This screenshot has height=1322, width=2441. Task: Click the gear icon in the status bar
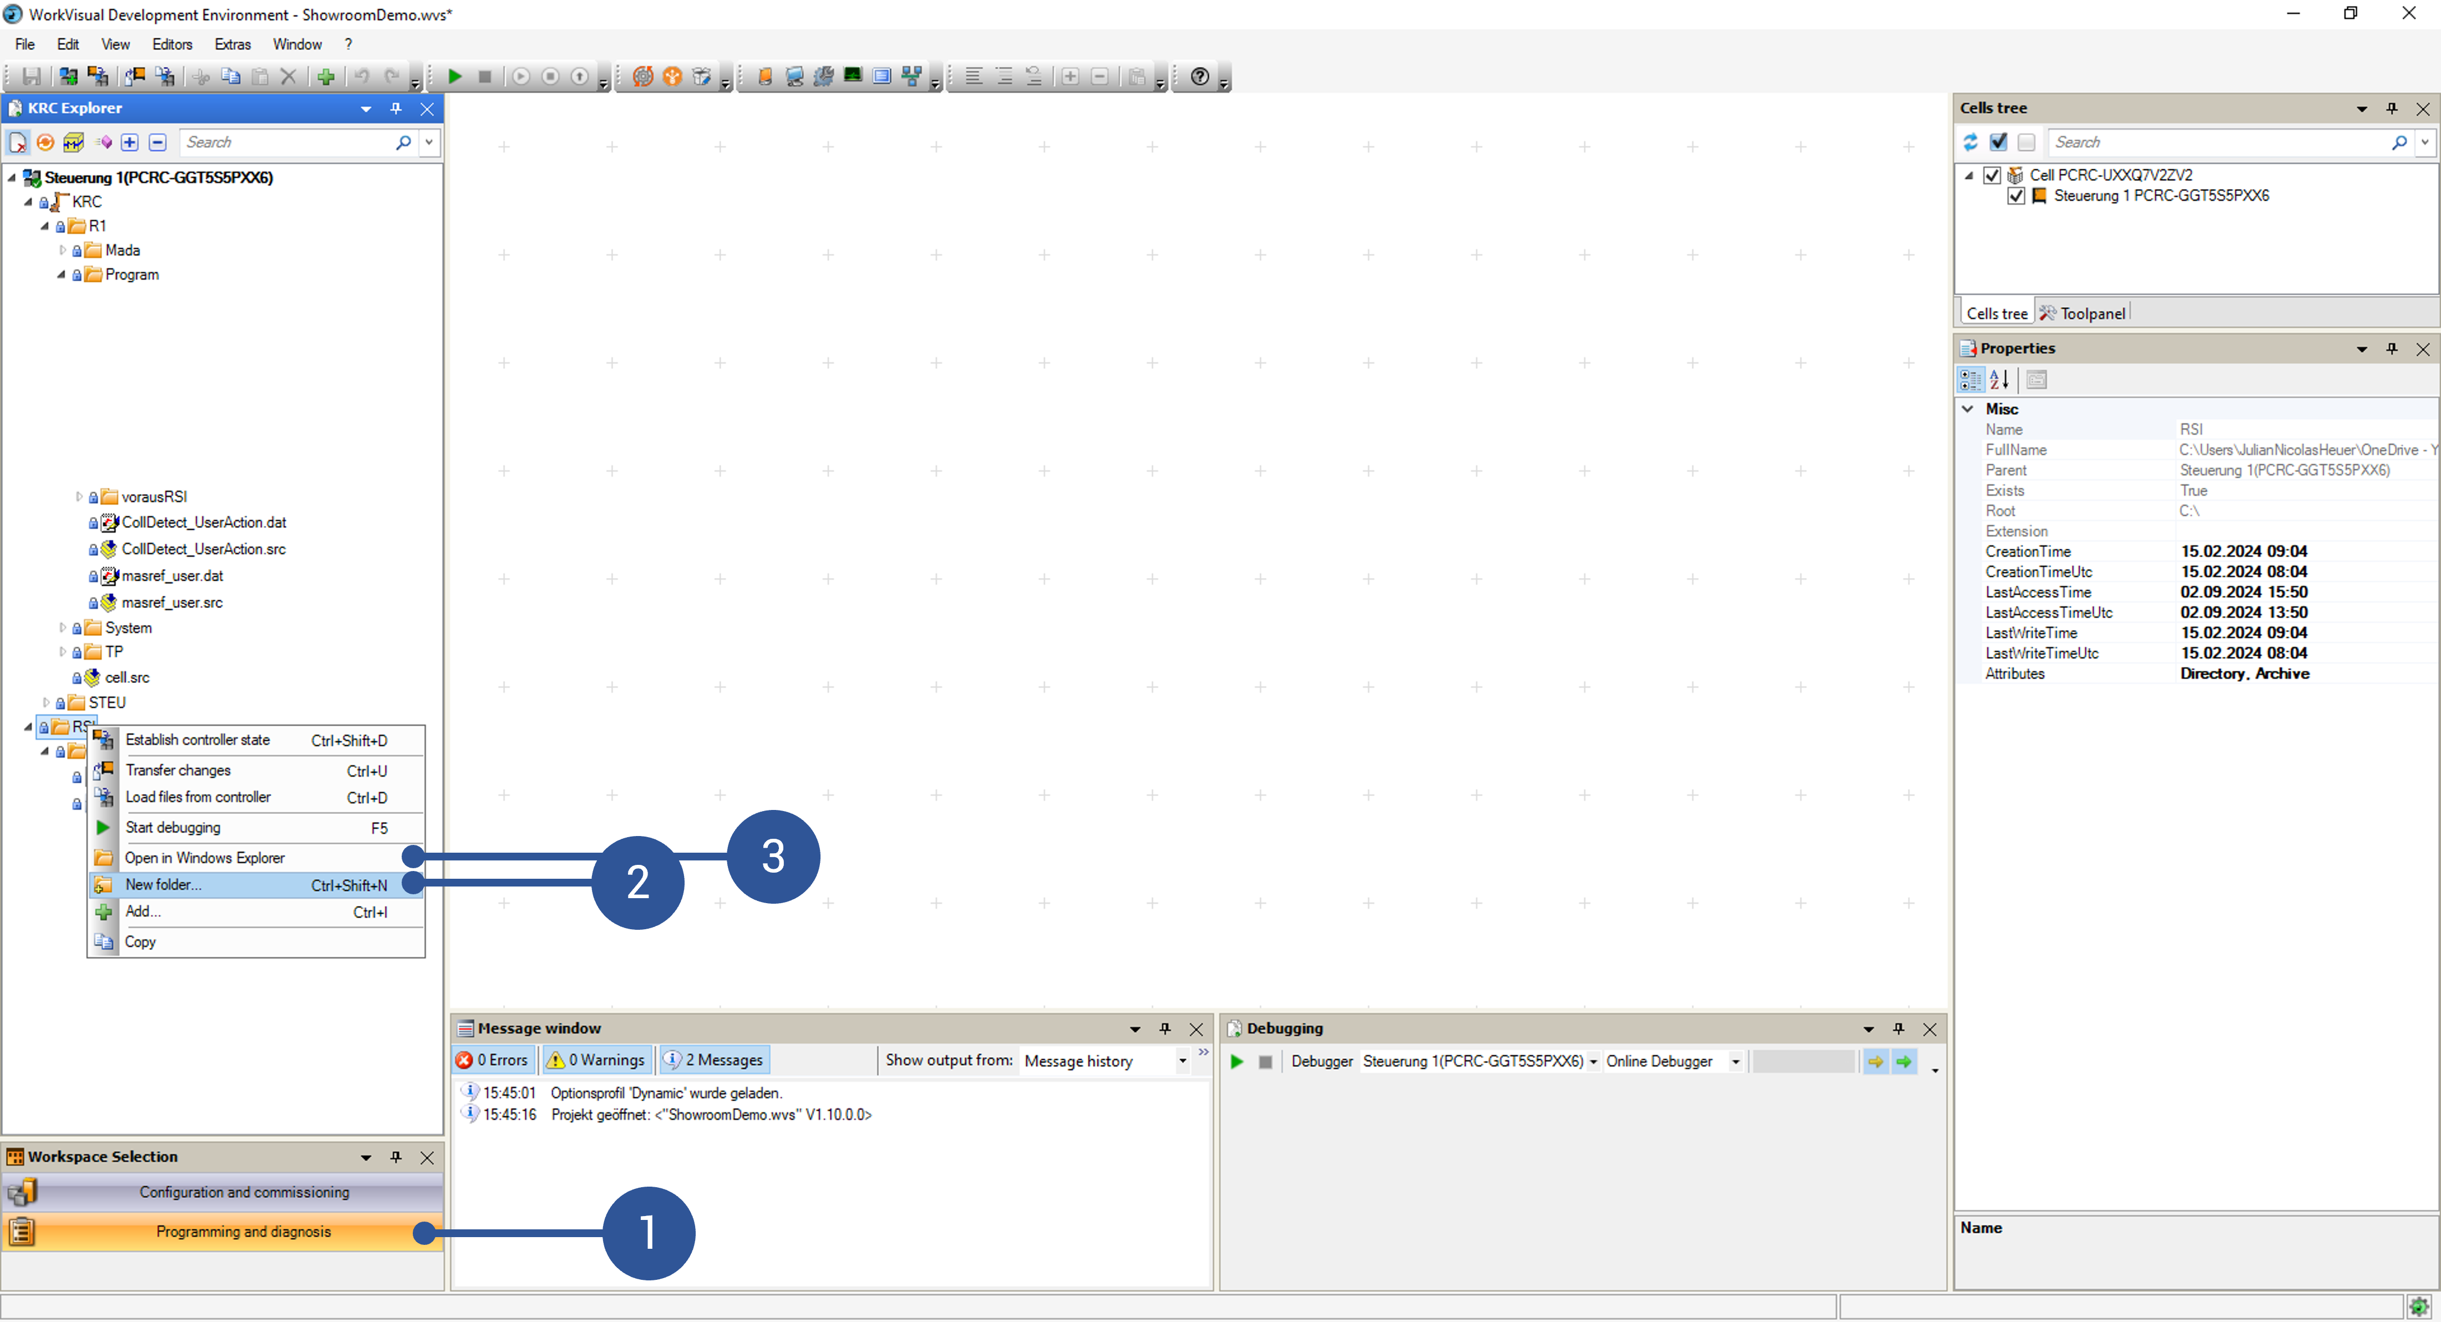2419,1306
